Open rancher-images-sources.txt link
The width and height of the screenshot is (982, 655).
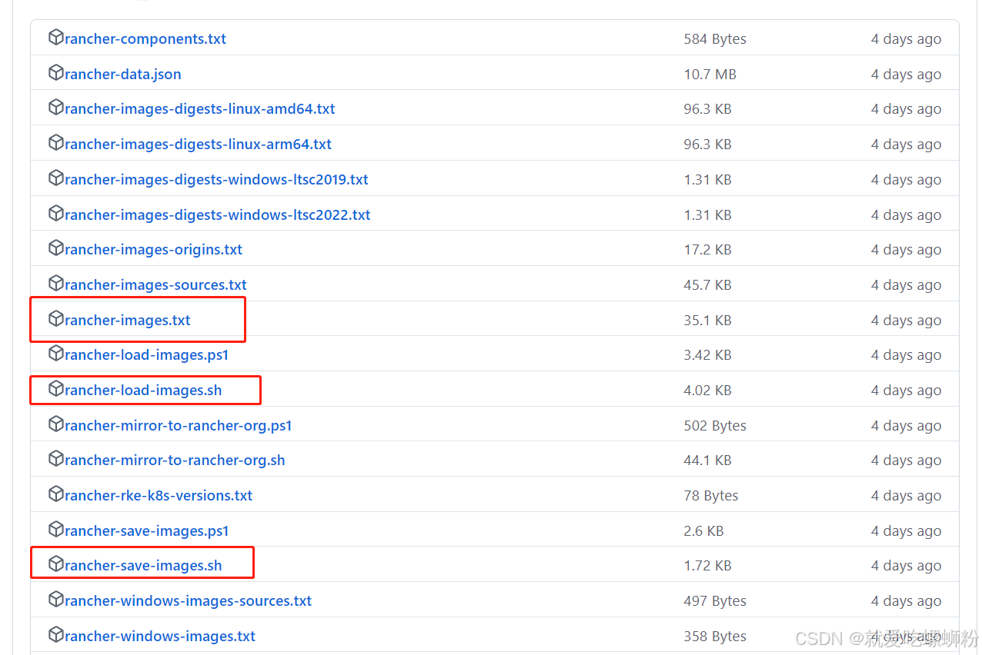(x=156, y=284)
